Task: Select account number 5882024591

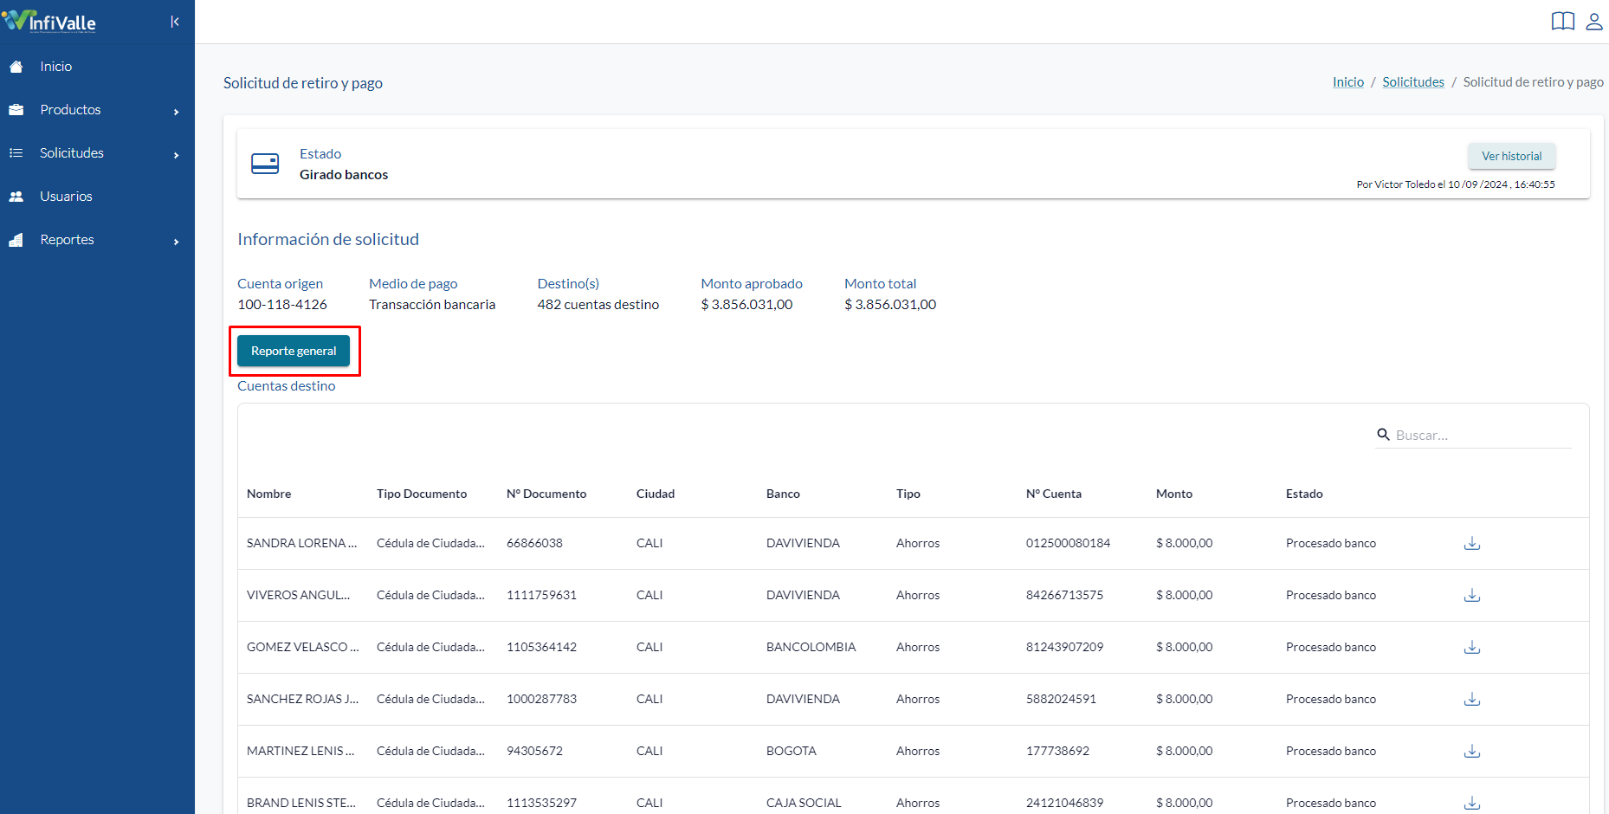Action: tap(1061, 699)
